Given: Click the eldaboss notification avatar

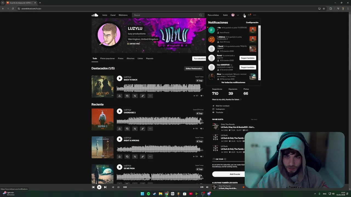Looking at the screenshot, I should coord(211,39).
